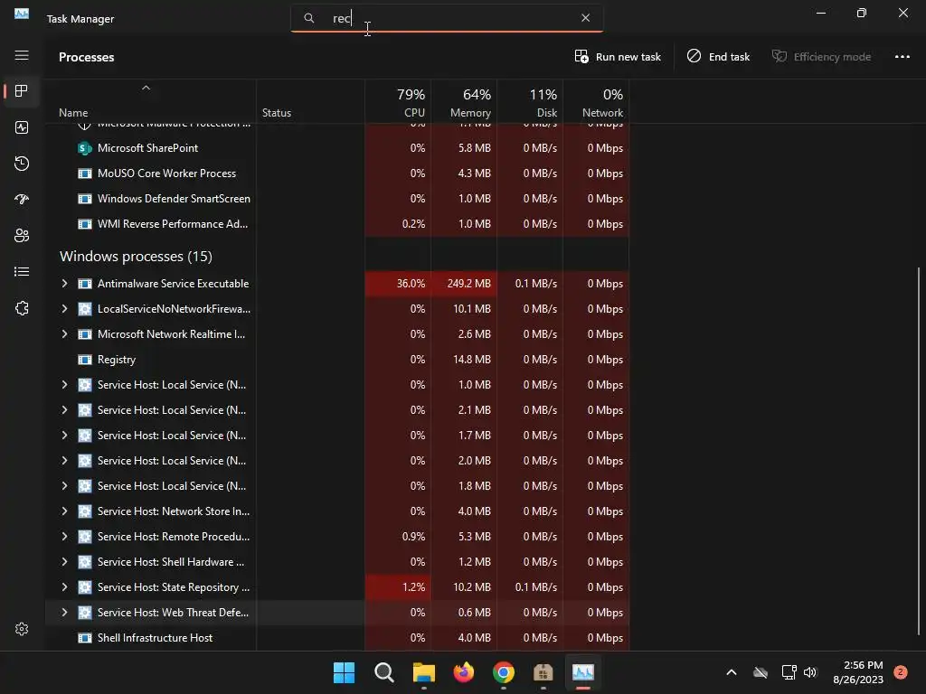Expand LocalServiceNoNetworkFirewall group
This screenshot has width=926, height=694.
coord(64,309)
